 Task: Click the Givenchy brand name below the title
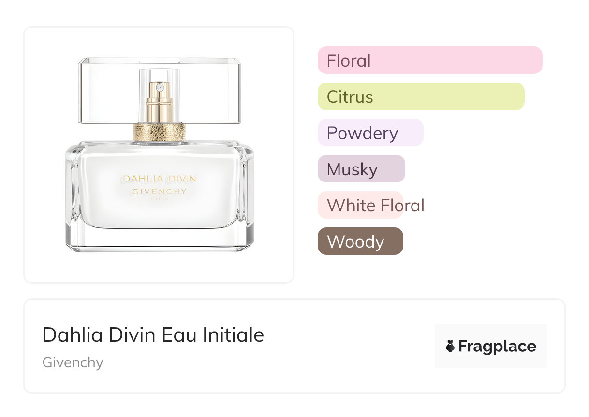tap(73, 362)
